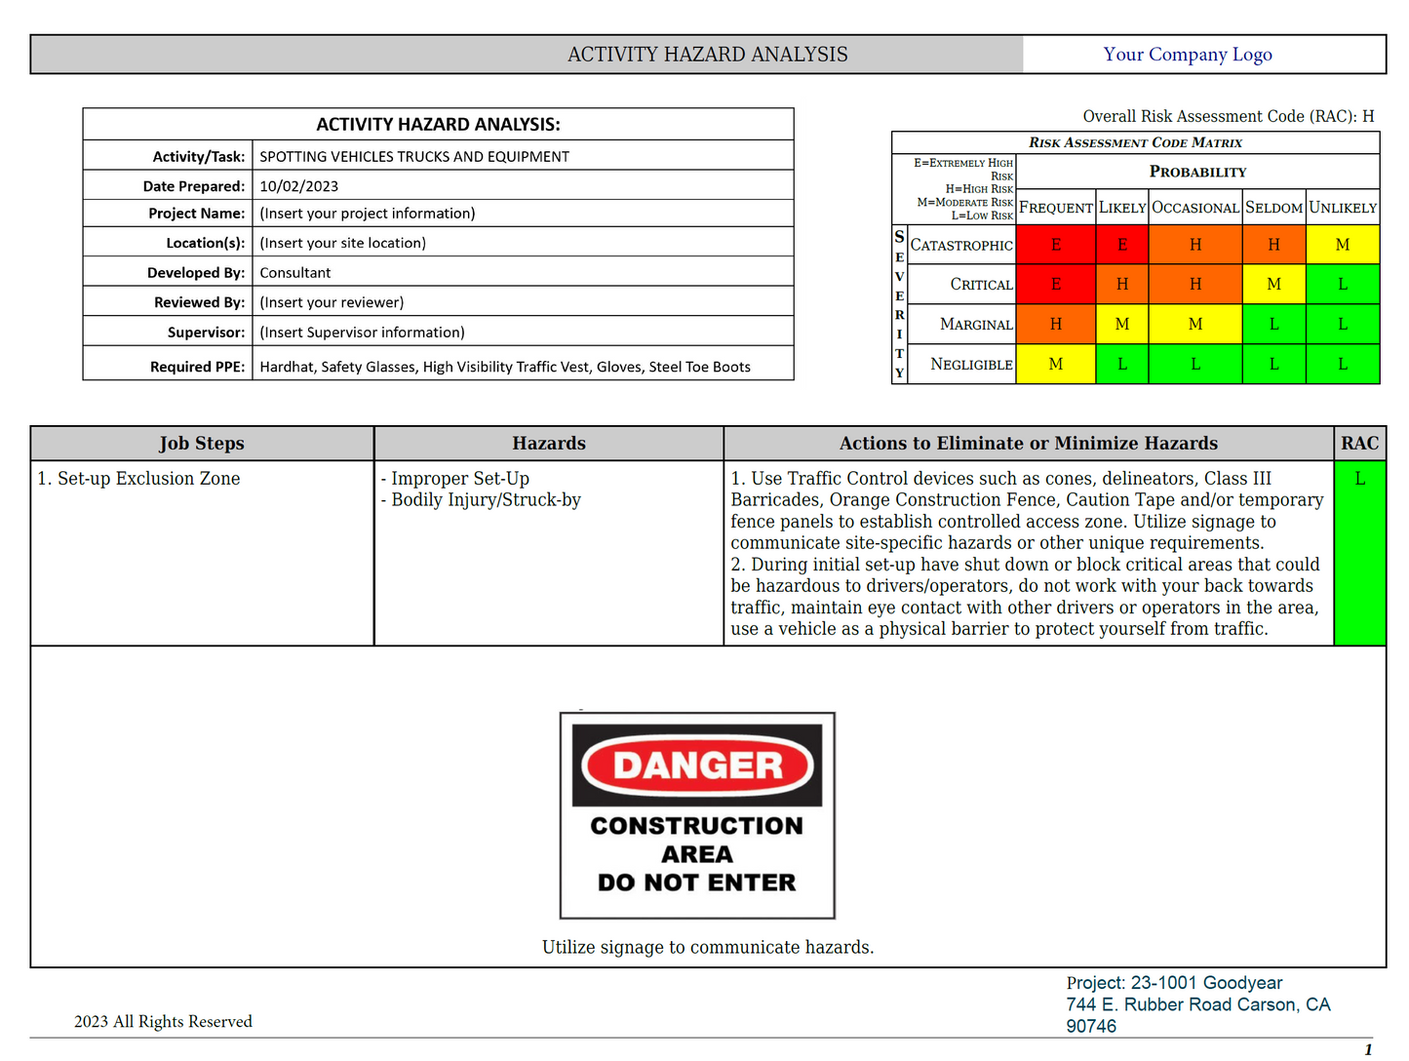Image resolution: width=1409 pixels, height=1061 pixels.
Task: Click the Job Steps column header
Action: (202, 444)
